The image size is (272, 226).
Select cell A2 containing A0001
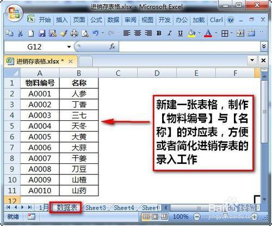[x=40, y=94]
